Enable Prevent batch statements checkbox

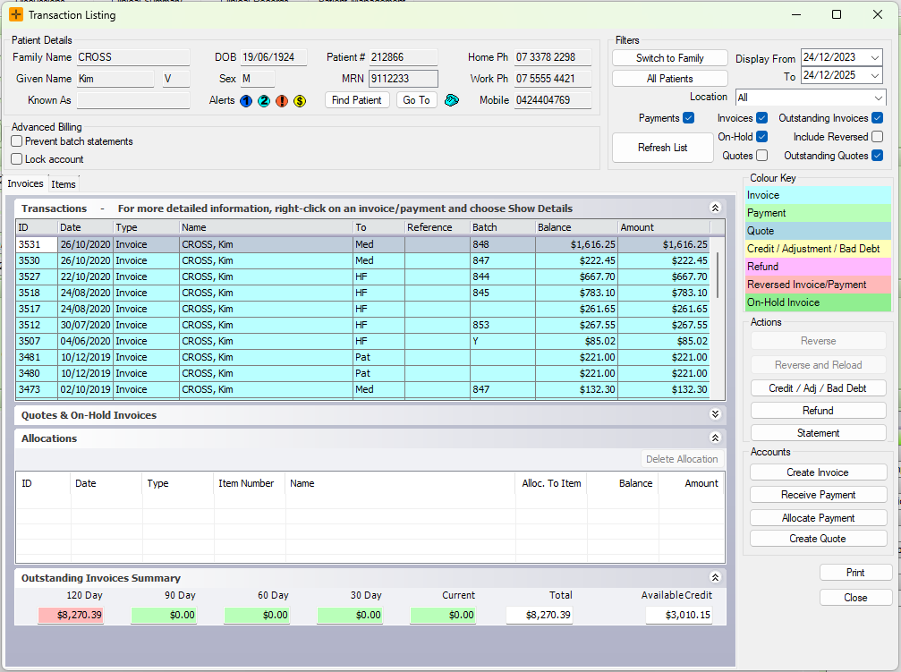tap(17, 141)
